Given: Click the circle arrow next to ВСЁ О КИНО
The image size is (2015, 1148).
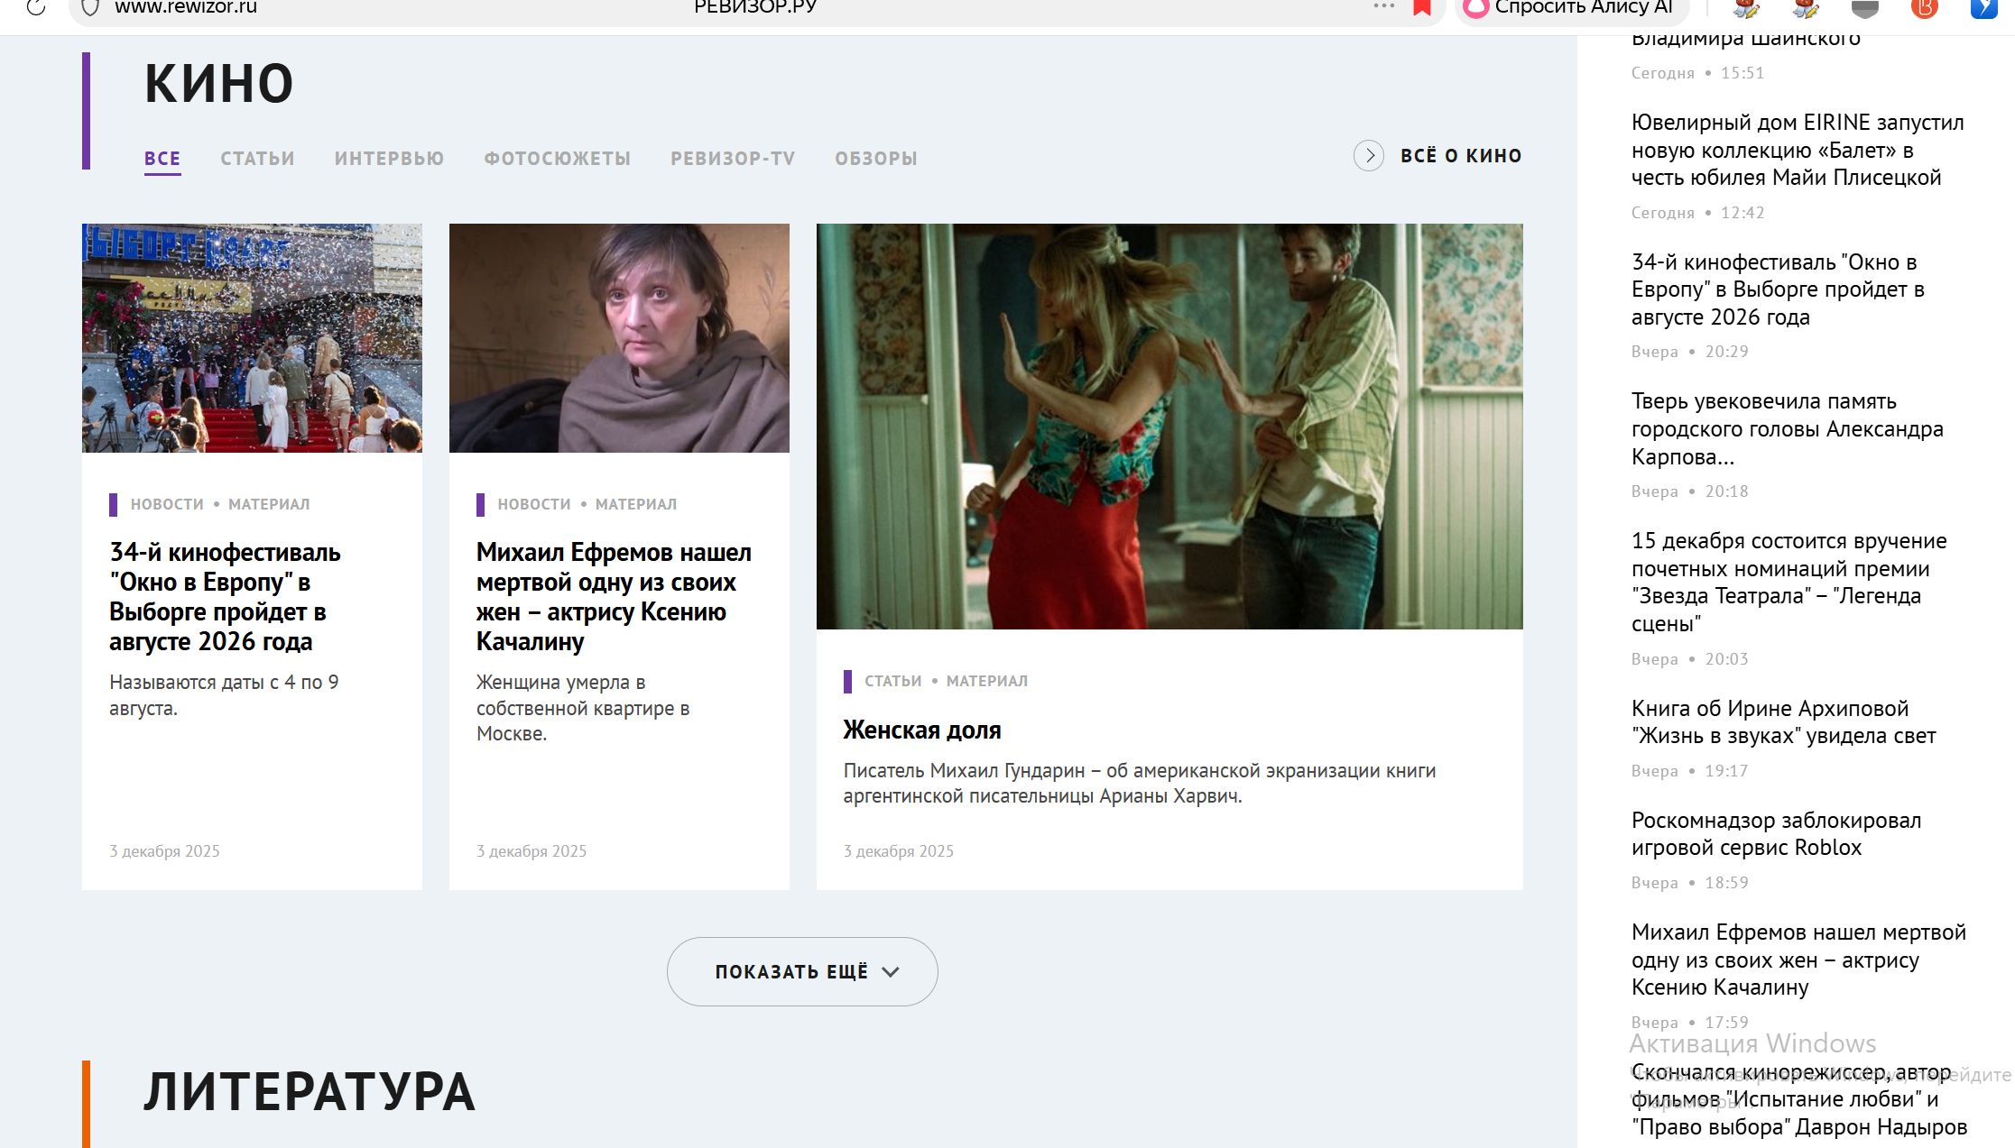Looking at the screenshot, I should pyautogui.click(x=1370, y=155).
